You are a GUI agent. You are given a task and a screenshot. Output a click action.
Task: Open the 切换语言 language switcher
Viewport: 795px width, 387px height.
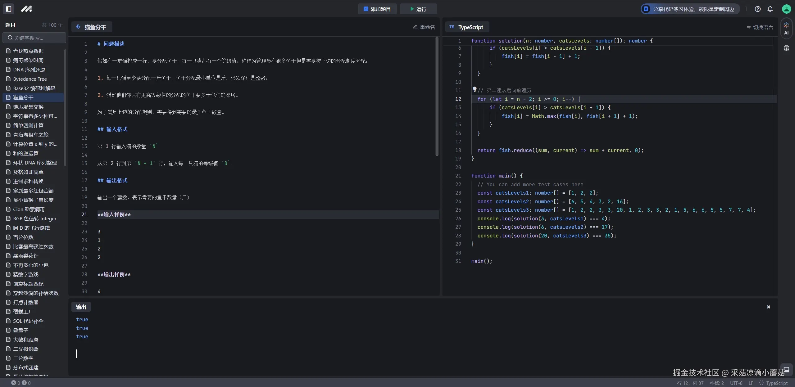tap(760, 27)
